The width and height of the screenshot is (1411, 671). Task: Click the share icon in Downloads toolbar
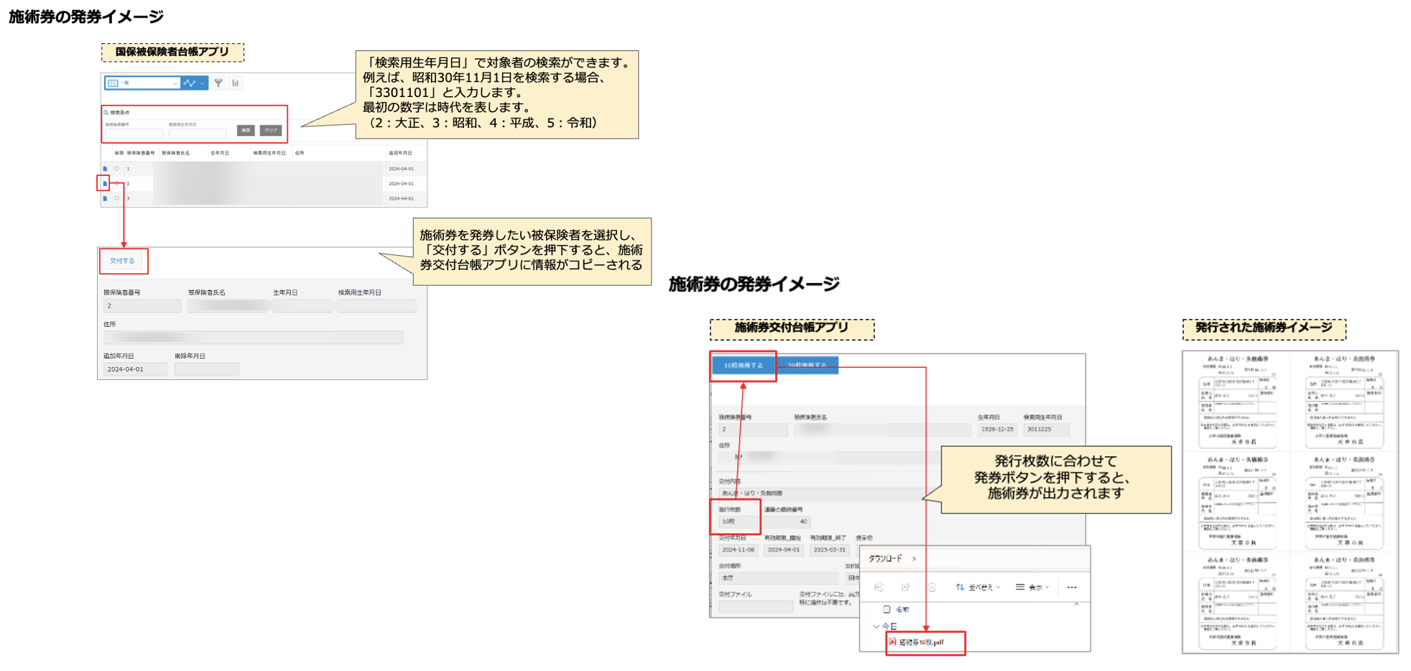pos(905,587)
